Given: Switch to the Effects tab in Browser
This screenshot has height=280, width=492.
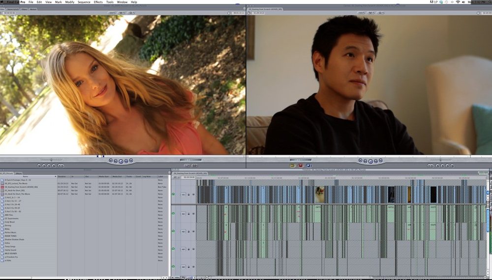Looking at the screenshot, I should coord(18,173).
